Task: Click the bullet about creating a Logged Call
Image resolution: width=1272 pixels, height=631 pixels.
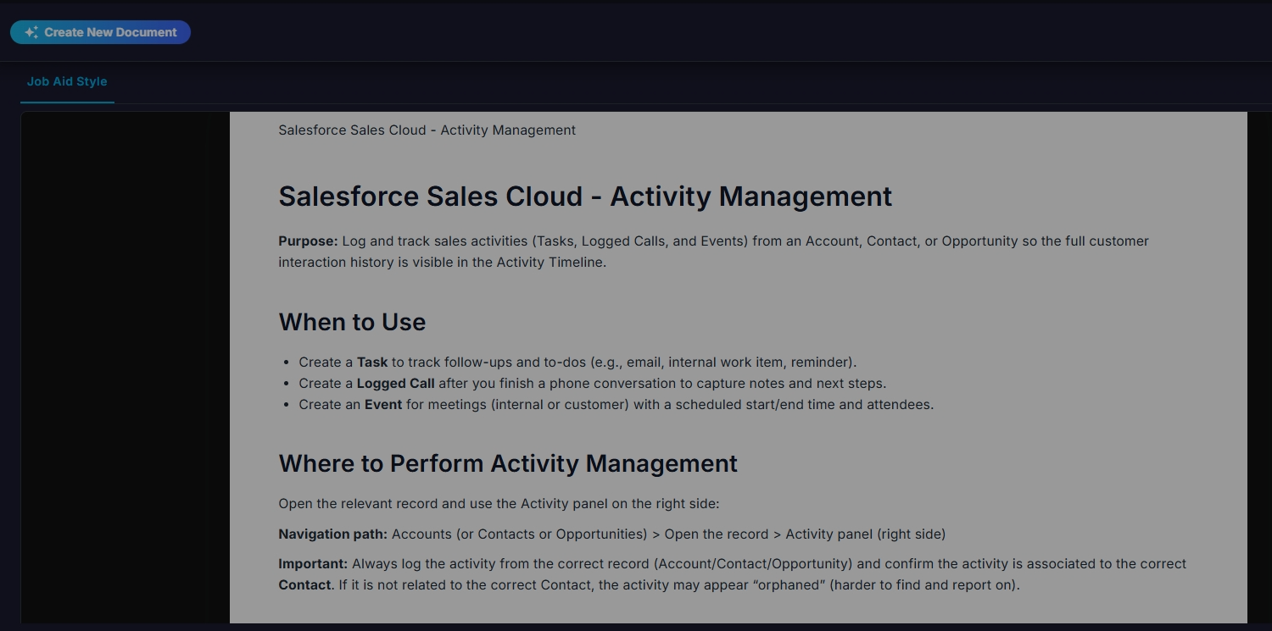Action: click(592, 383)
